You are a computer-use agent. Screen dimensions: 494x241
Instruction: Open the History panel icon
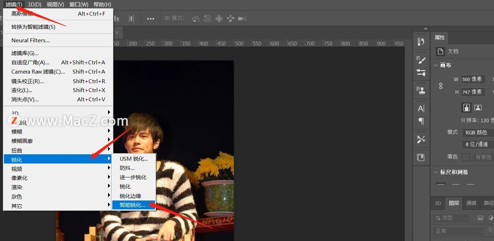tap(421, 42)
